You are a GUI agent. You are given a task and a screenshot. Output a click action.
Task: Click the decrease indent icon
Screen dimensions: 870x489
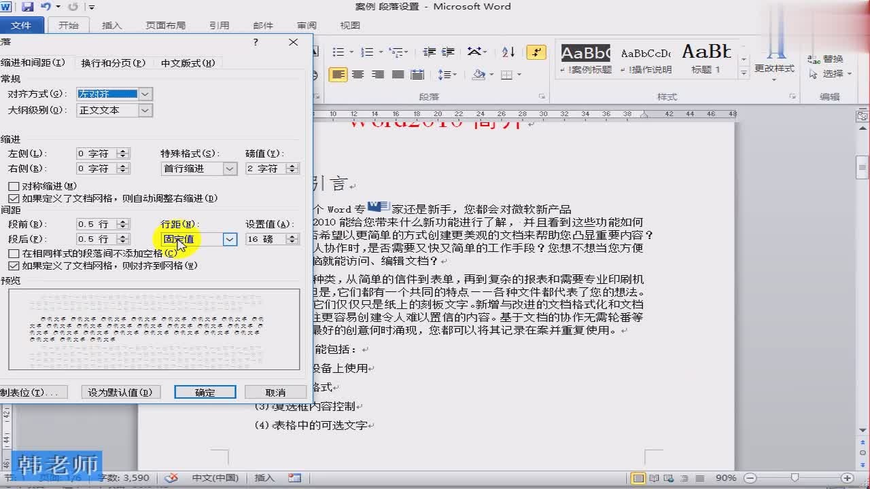point(429,52)
